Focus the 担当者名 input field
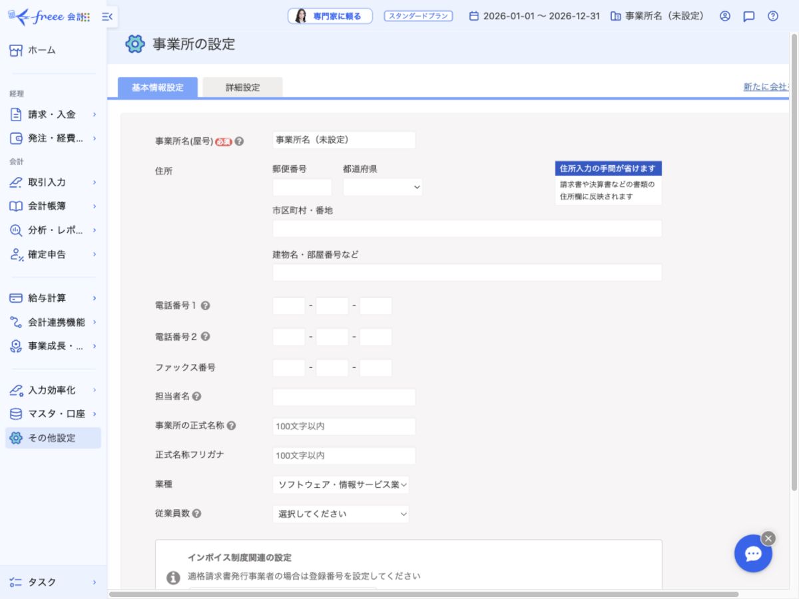The height and width of the screenshot is (599, 799). point(344,397)
